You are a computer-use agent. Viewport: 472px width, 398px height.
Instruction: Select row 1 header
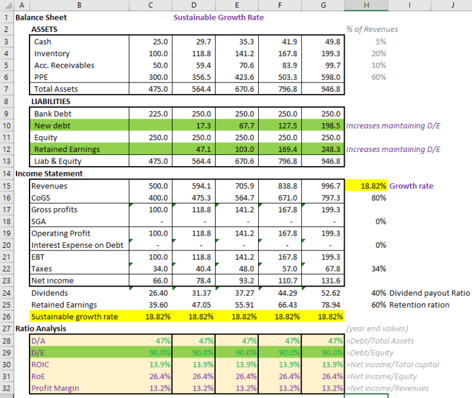7,17
